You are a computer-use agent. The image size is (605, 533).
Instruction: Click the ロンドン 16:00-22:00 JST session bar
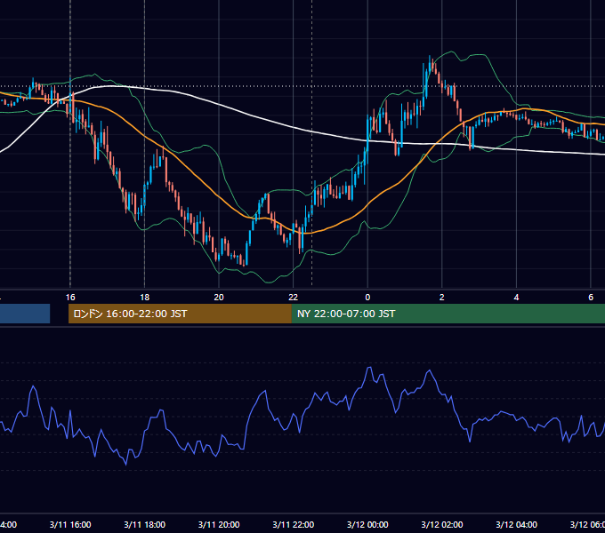tap(180, 314)
